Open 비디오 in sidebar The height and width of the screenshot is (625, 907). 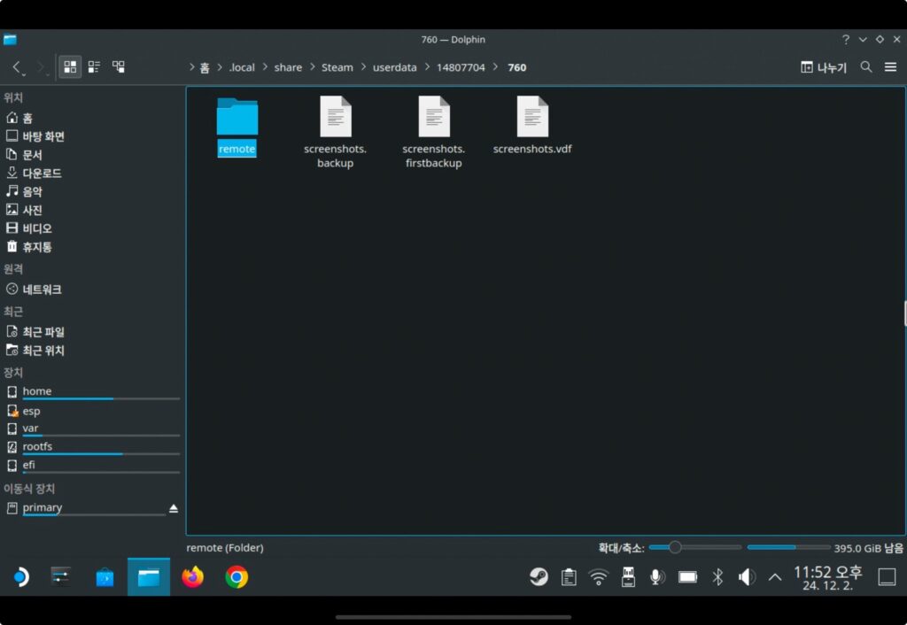click(92, 228)
